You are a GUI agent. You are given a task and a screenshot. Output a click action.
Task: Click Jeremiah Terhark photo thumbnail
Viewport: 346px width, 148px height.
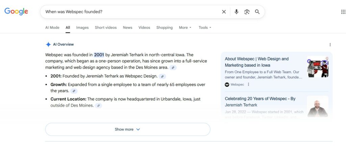click(x=318, y=107)
